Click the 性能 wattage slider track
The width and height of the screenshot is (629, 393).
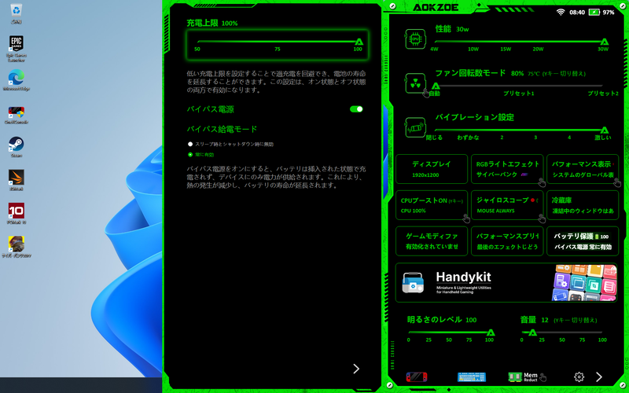click(x=520, y=42)
